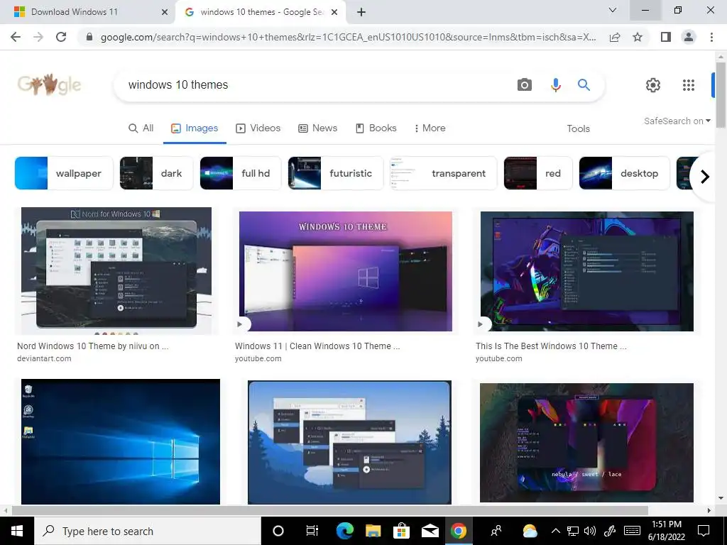Filter by the dark chip
The image size is (727, 545).
tap(156, 173)
